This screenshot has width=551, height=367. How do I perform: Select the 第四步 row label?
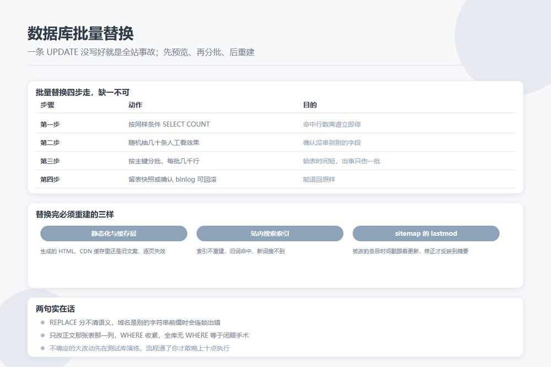(x=50, y=179)
